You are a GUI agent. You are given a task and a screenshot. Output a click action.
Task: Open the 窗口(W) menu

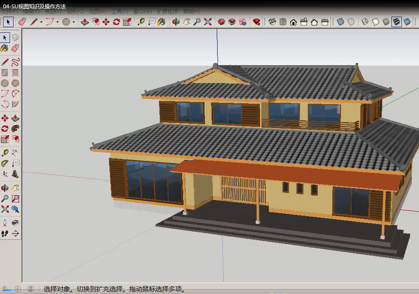click(x=142, y=11)
